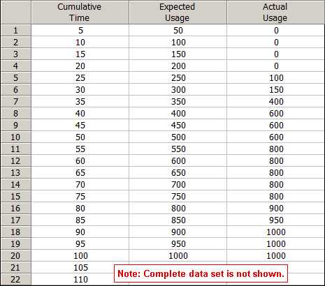Click the select-all corner cell
Image resolution: width=325 pixels, height=286 pixels.
pyautogui.click(x=15, y=12)
